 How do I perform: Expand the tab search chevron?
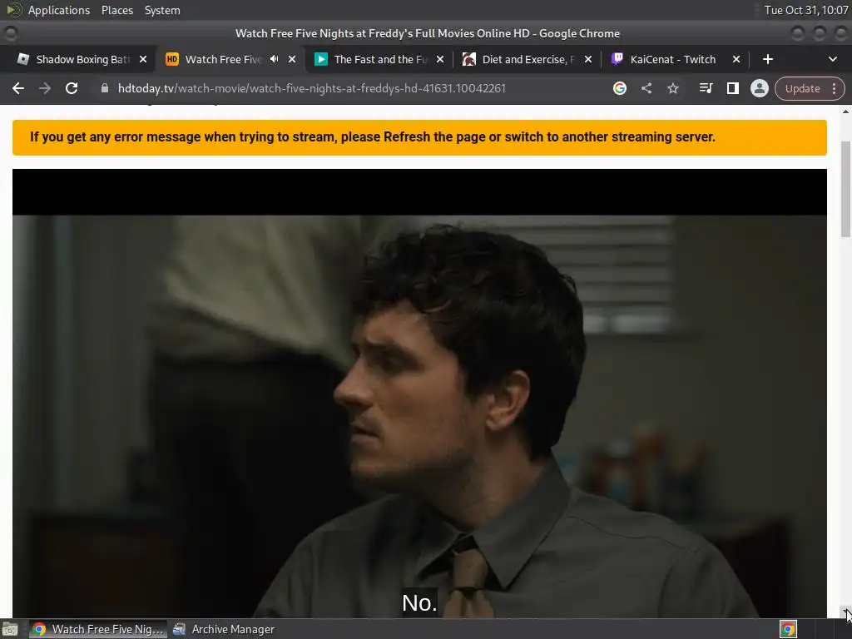coord(832,59)
